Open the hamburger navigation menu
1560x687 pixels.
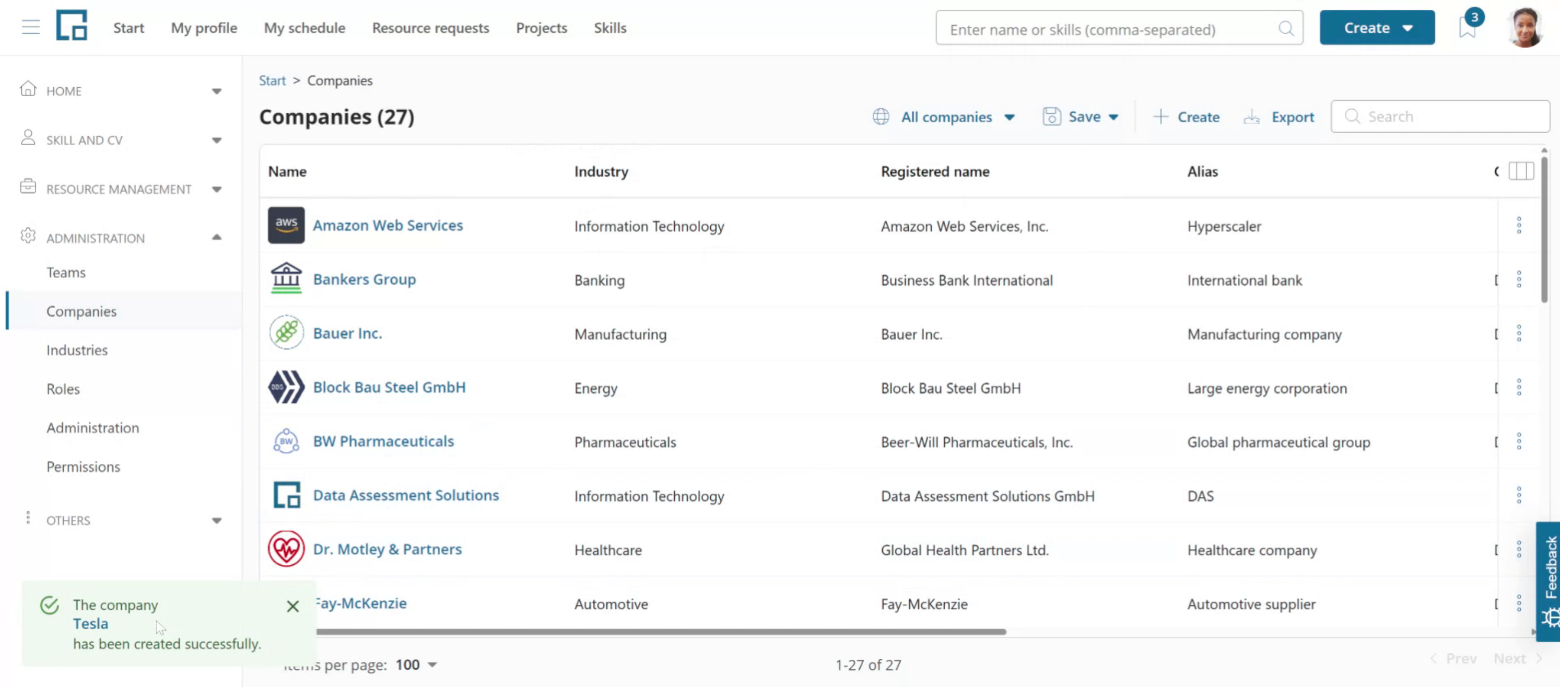click(x=31, y=27)
